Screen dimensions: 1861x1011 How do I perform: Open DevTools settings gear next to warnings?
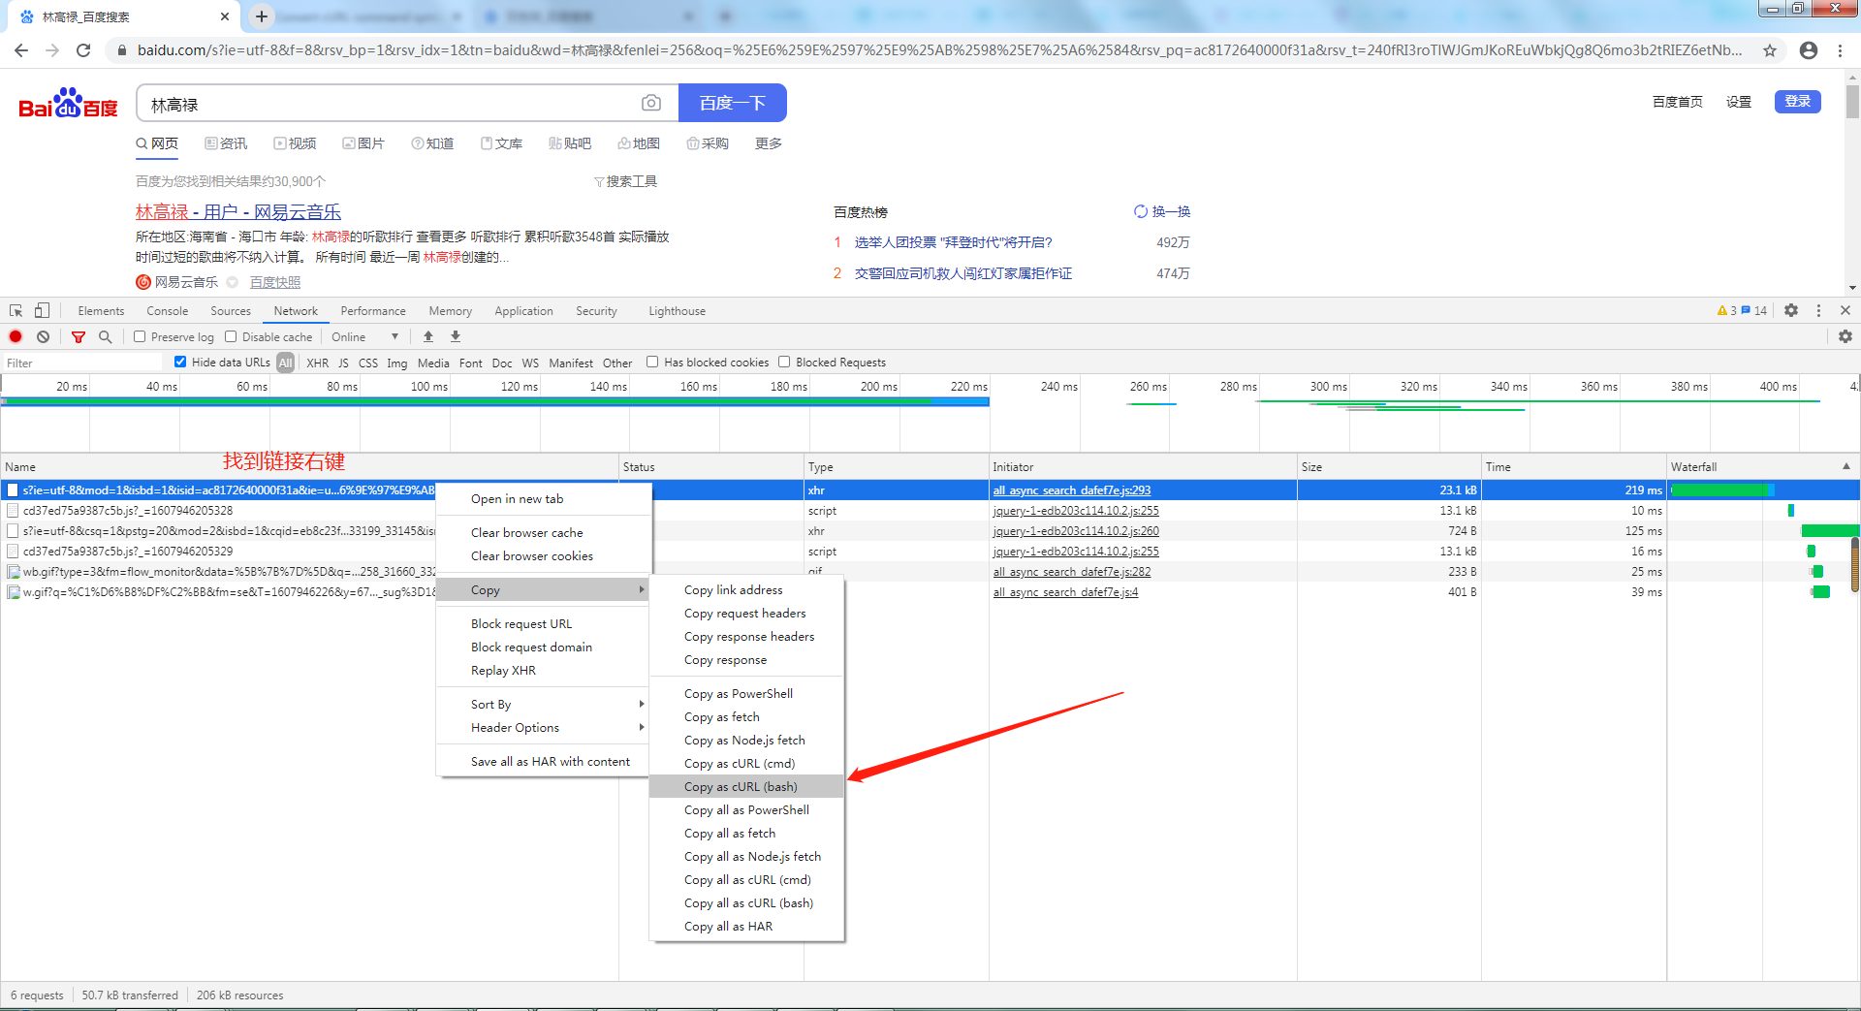pos(1791,310)
